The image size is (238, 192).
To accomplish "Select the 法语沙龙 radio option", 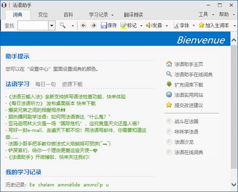I will pyautogui.click(x=169, y=142).
